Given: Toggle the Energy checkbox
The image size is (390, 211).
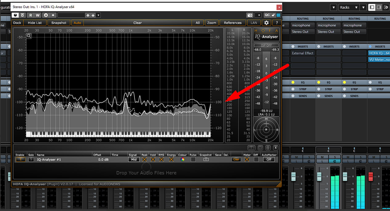Looking at the screenshot, I should click(171, 159).
